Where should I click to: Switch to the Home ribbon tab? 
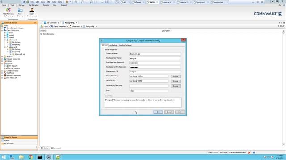tap(4, 5)
